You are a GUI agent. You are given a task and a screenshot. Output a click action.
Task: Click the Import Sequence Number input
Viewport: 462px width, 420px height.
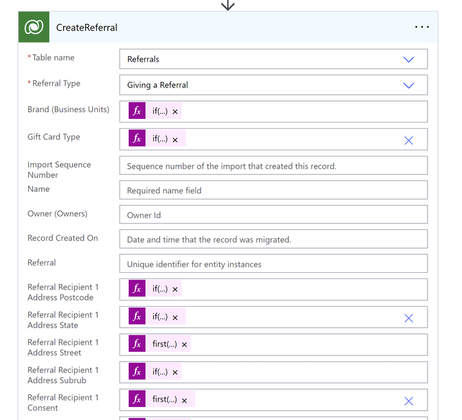274,166
